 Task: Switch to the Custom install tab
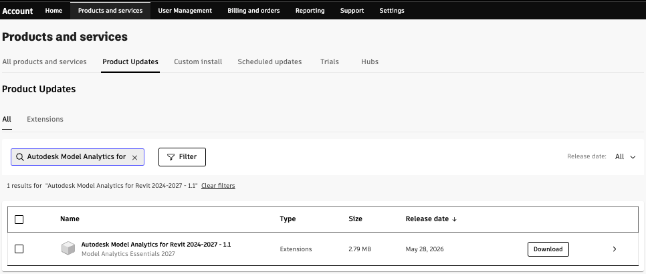[198, 61]
